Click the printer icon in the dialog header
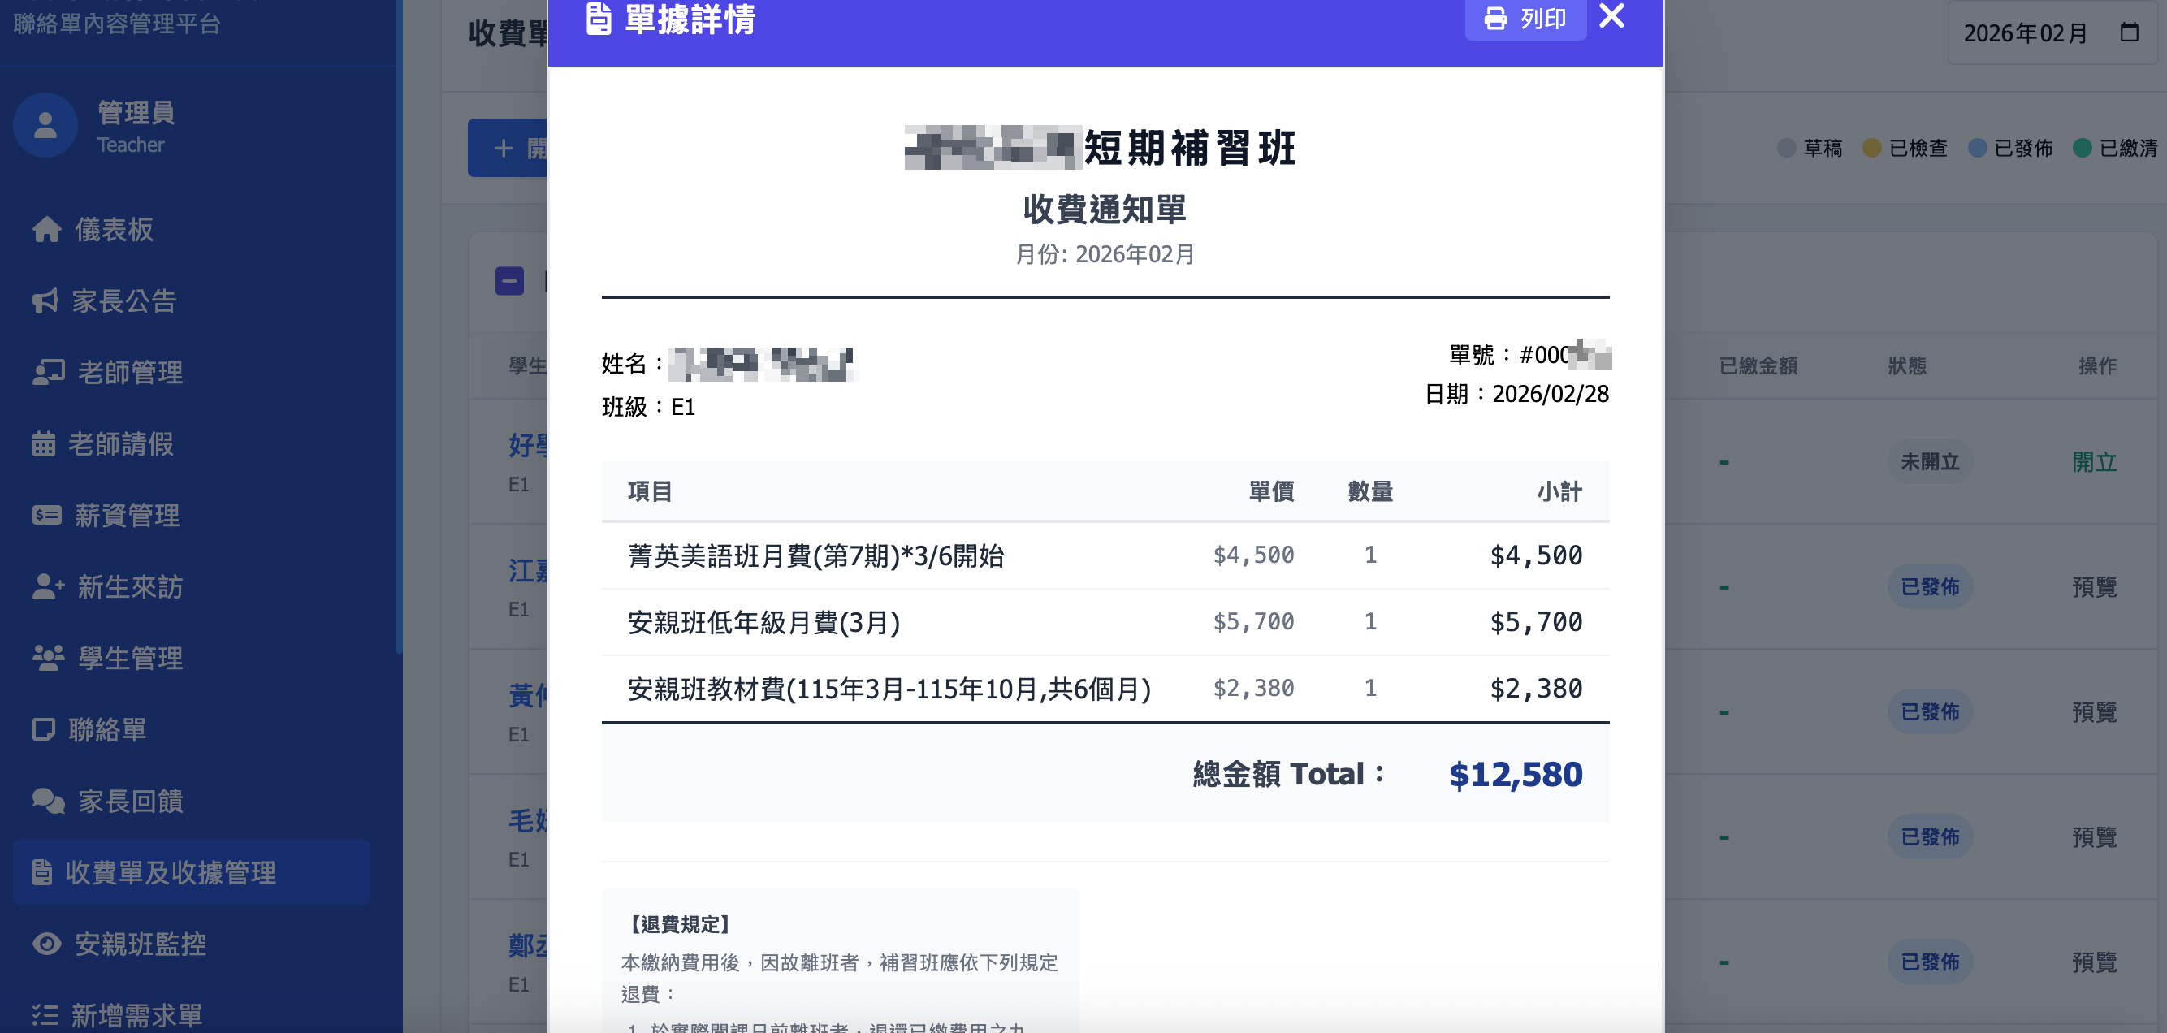The height and width of the screenshot is (1033, 2167). coord(1496,19)
